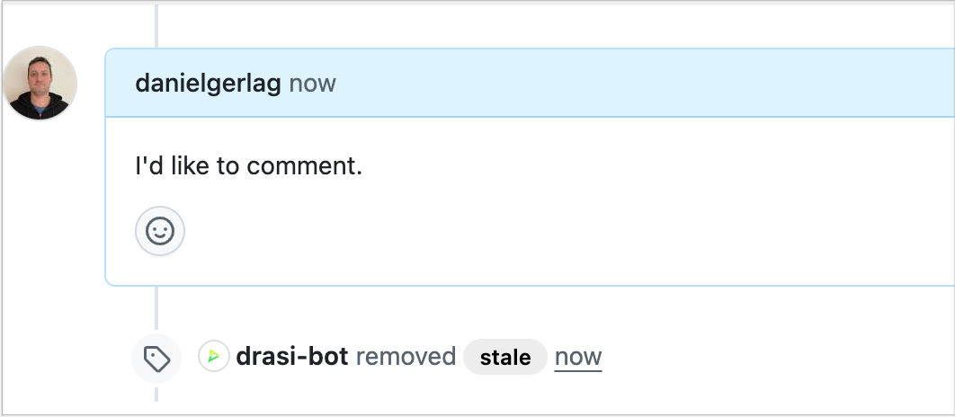
Task: Click blank area right of the comment text
Action: coord(629,166)
